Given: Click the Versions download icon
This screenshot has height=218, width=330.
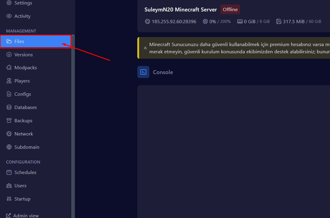Looking at the screenshot, I should tap(9, 54).
